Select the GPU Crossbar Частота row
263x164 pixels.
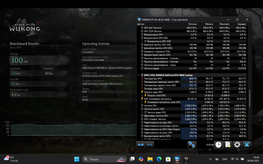pyautogui.click(x=192, y=119)
